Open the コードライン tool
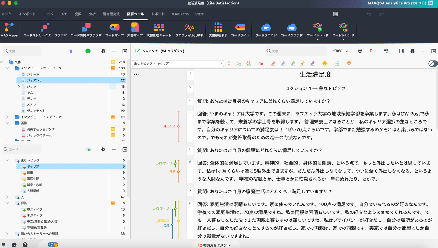The height and width of the screenshot is (248, 438). pyautogui.click(x=240, y=29)
